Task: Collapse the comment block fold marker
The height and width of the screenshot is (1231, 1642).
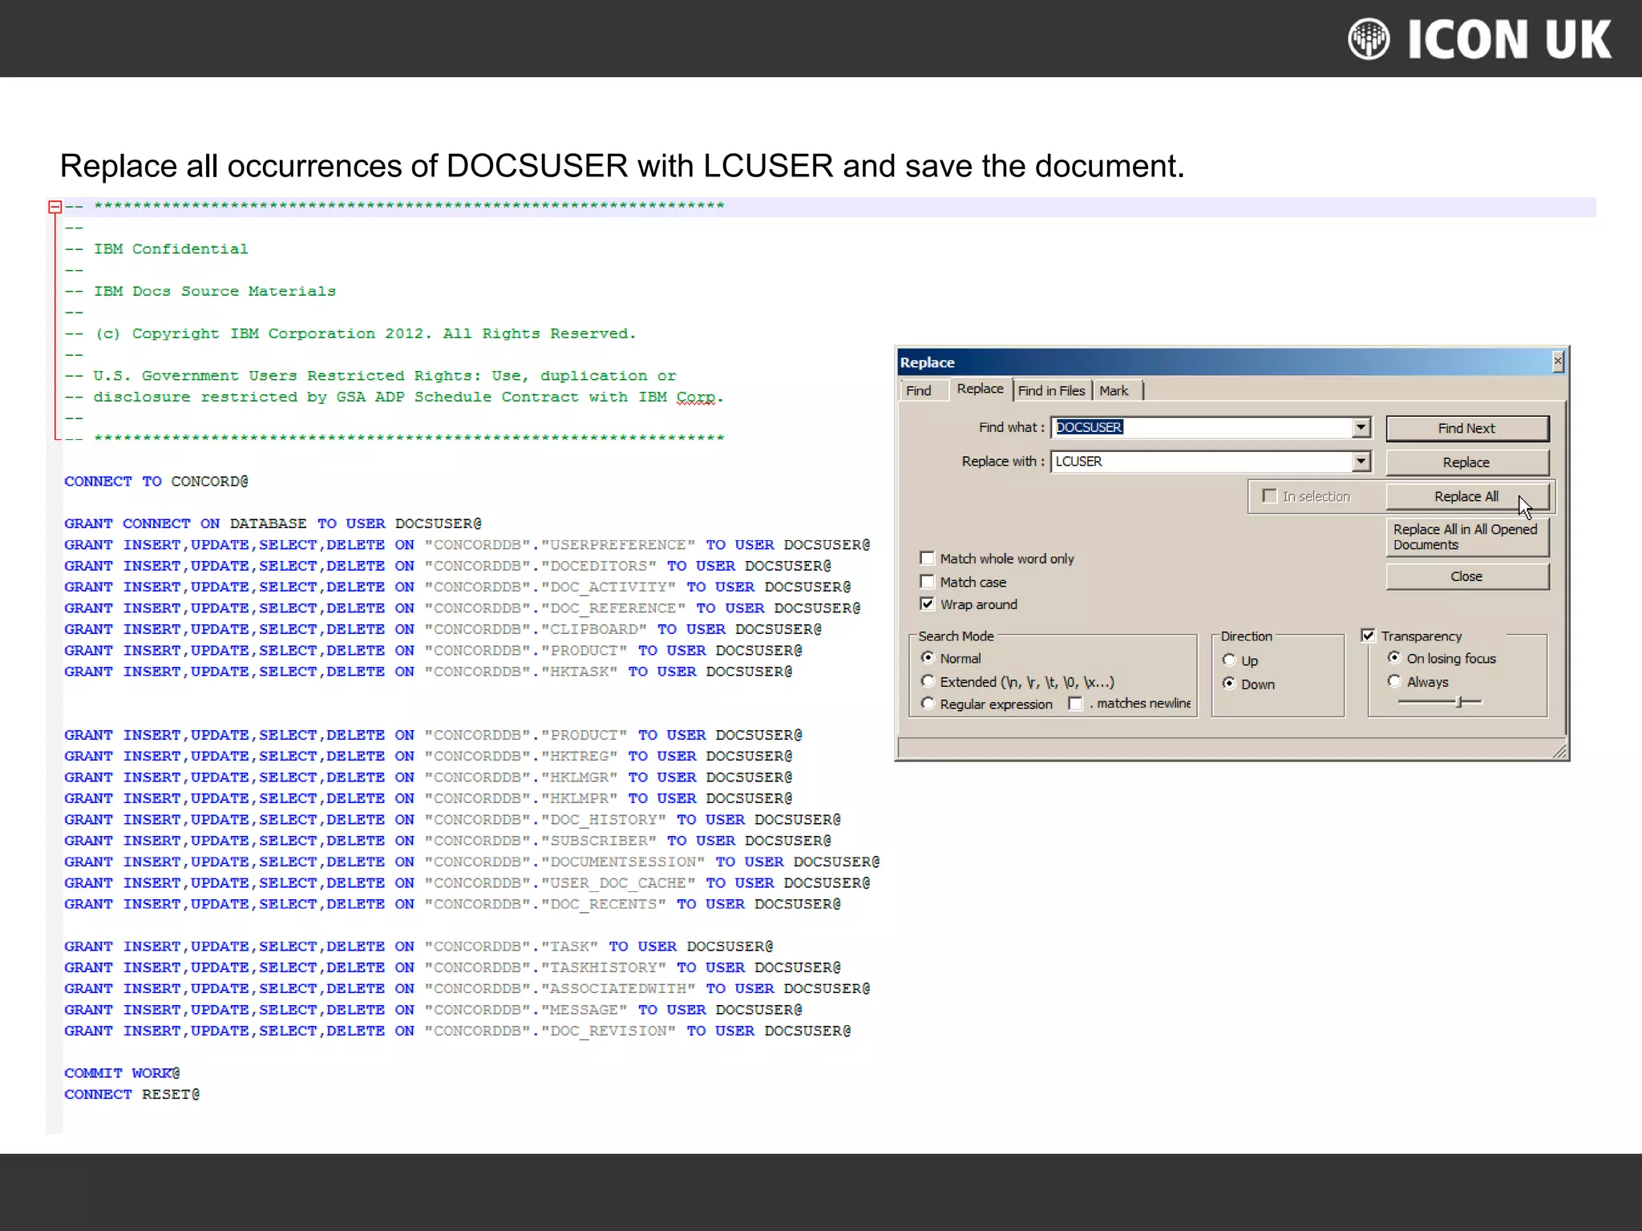Action: (x=55, y=207)
